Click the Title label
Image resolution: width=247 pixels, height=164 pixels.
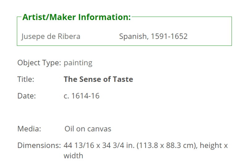tap(26, 79)
